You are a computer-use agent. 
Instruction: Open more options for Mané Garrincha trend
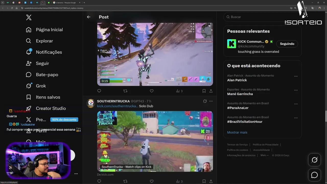click(296, 90)
